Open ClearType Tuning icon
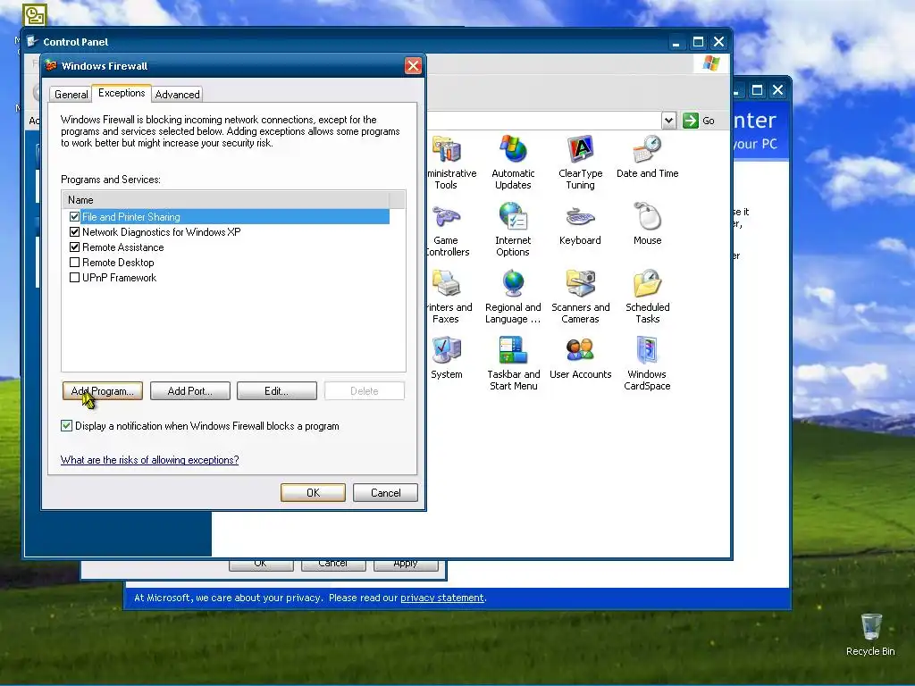915x686 pixels. point(580,149)
